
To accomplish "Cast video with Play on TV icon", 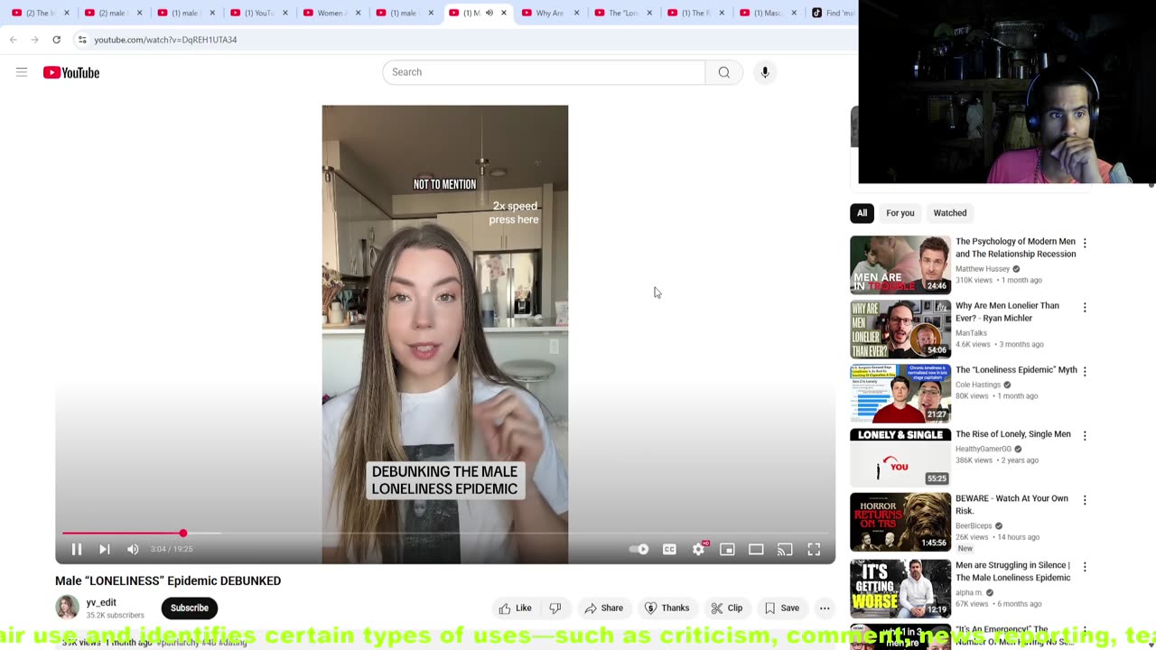I will [x=785, y=549].
